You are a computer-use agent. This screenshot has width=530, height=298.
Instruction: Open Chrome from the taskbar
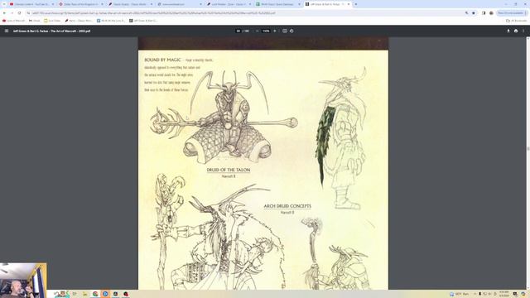click(95, 294)
